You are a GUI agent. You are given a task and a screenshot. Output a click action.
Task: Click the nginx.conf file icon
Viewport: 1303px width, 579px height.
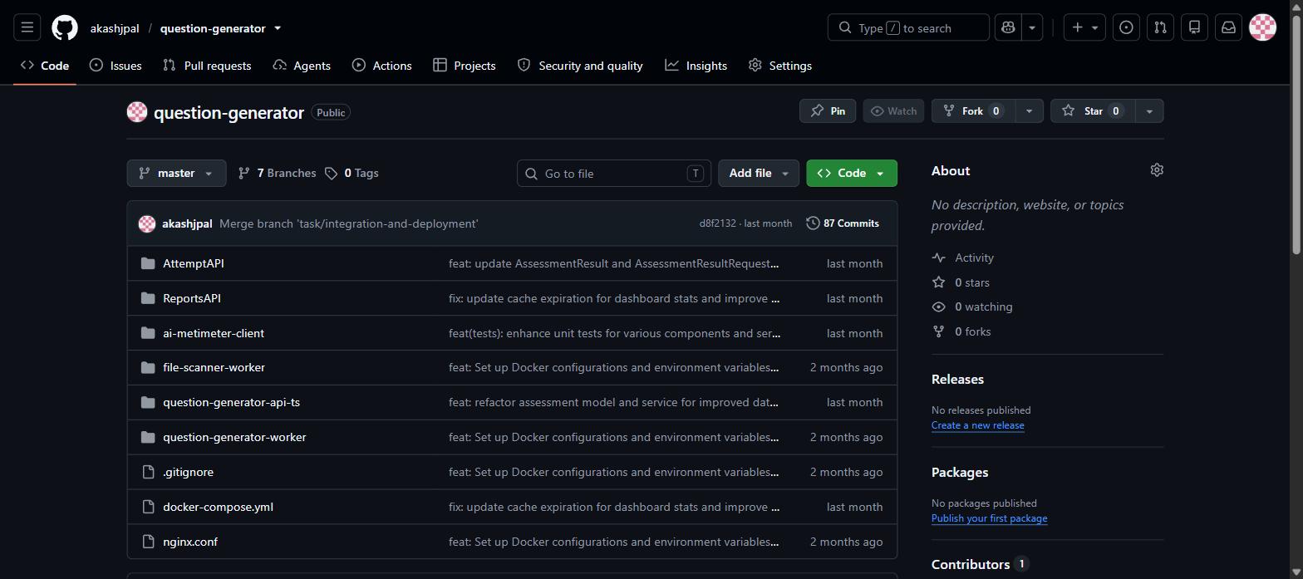pos(148,542)
